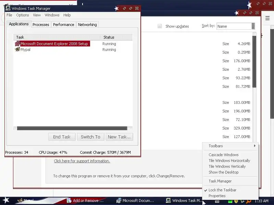Click the Running status of the Document Explorer row
This screenshot has width=274, height=205.
pos(109,44)
